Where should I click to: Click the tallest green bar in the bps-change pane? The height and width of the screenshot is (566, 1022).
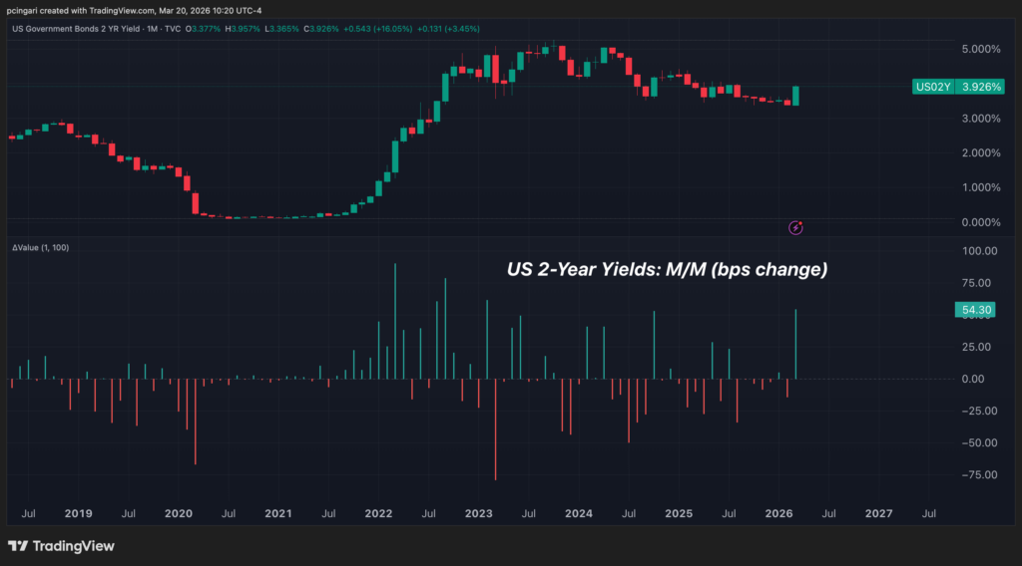pos(395,319)
